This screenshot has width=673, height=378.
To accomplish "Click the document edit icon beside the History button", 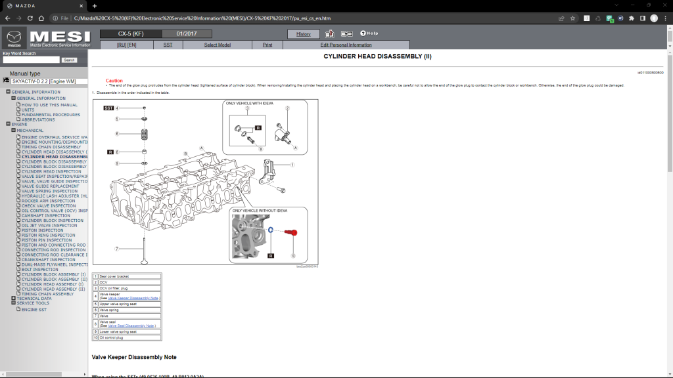I will (329, 33).
